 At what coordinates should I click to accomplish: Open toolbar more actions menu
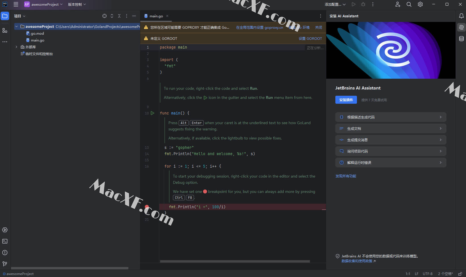(x=373, y=4)
